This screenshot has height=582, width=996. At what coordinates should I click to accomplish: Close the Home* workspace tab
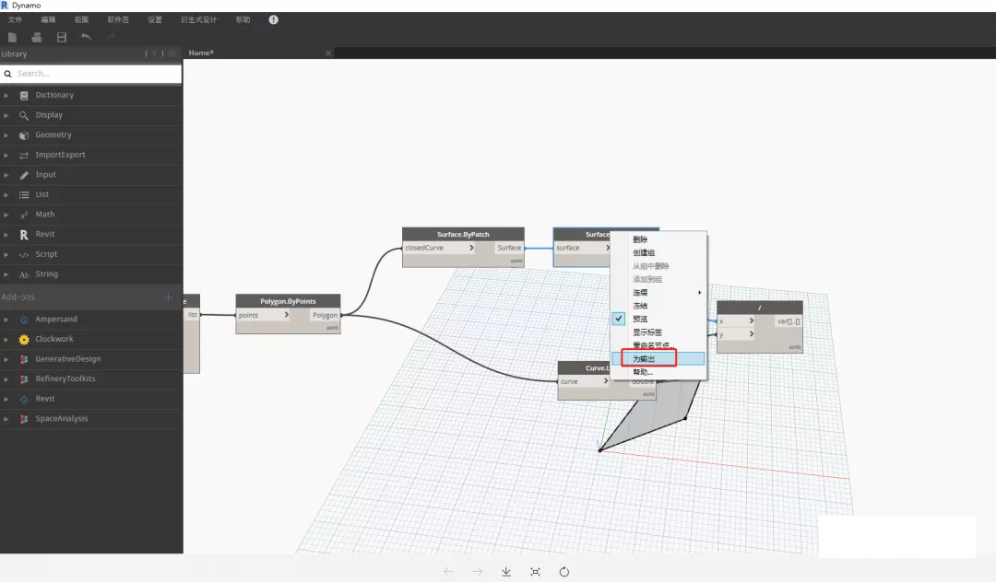(x=328, y=52)
